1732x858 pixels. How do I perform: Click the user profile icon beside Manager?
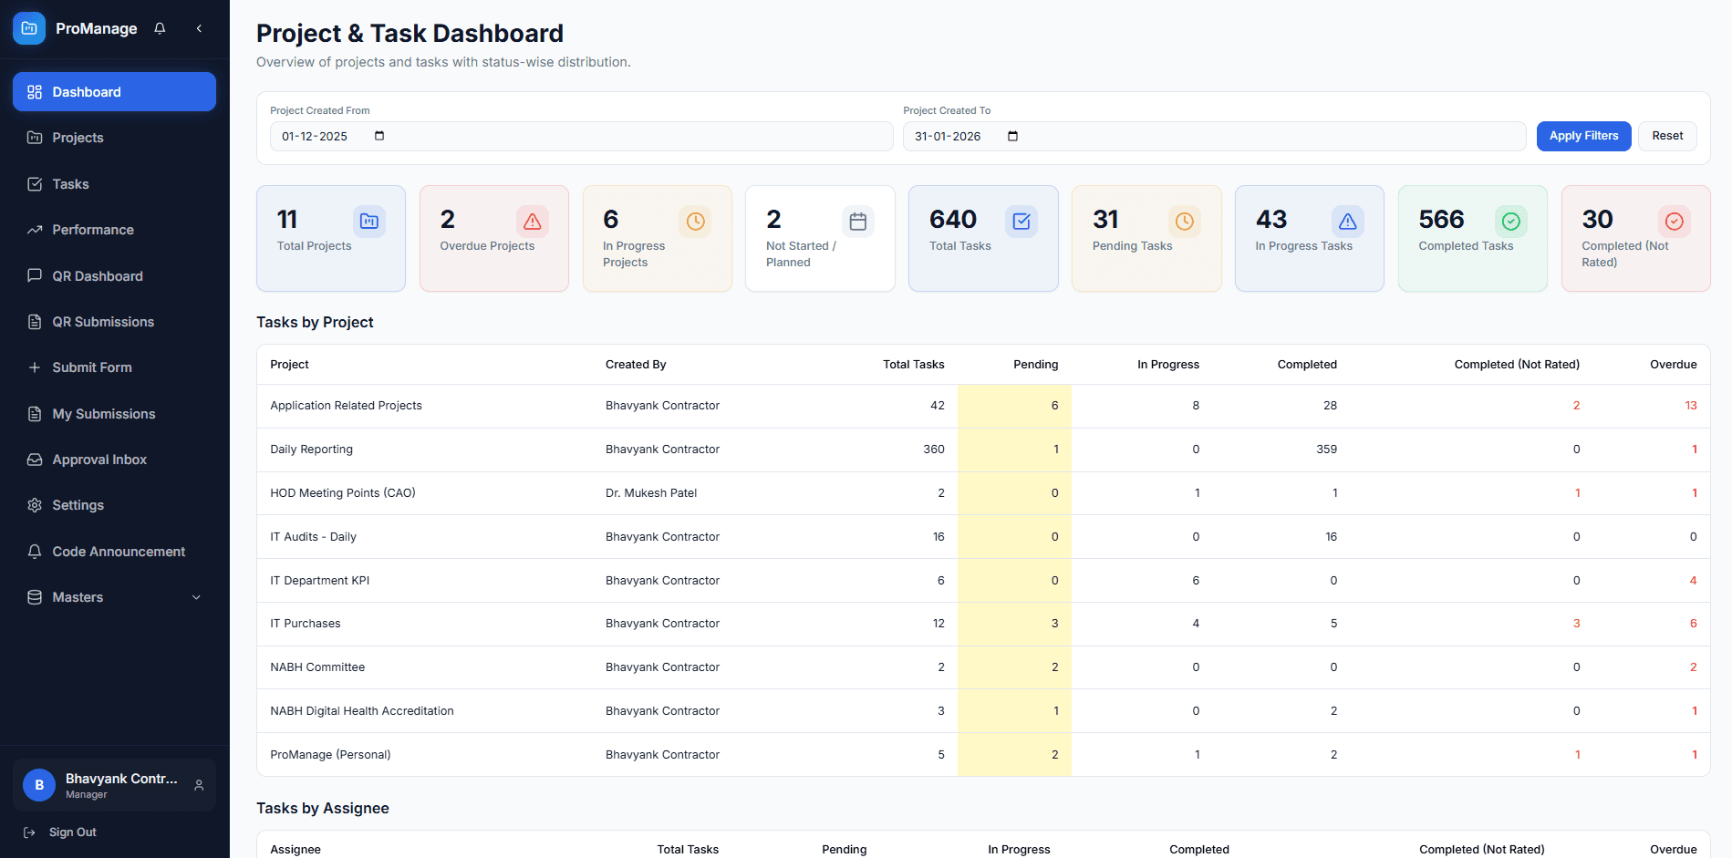click(199, 785)
